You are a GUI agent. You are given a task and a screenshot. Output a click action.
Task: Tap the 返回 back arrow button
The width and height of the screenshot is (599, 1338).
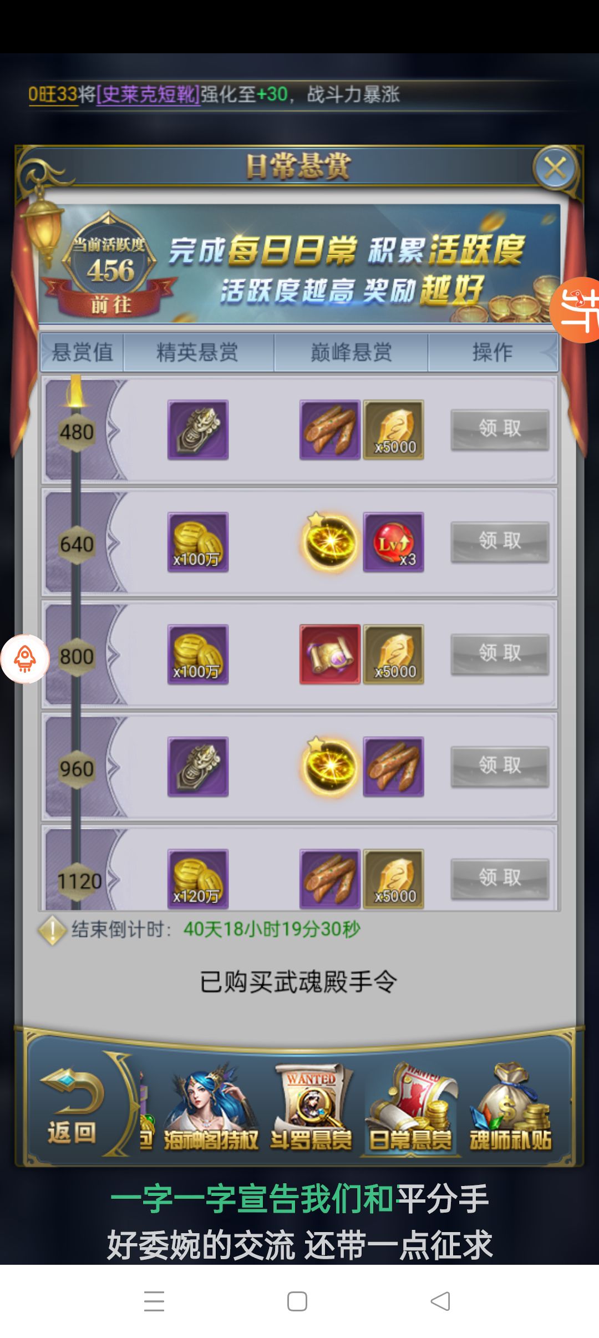coord(72,1106)
